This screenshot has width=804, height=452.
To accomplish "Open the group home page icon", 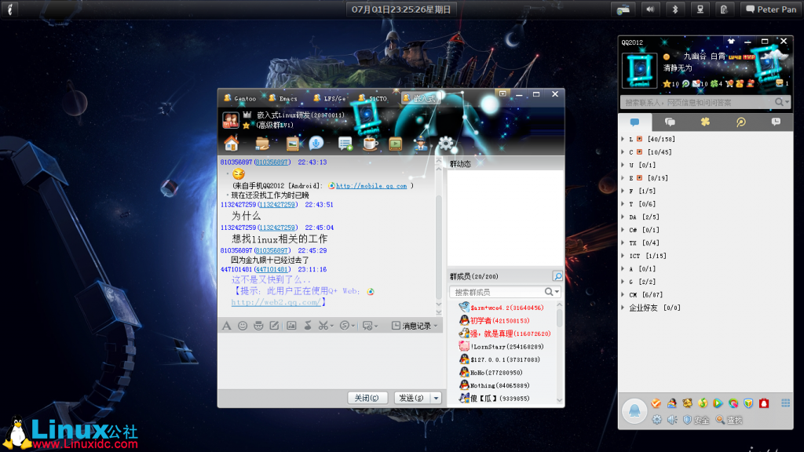I will 232,144.
